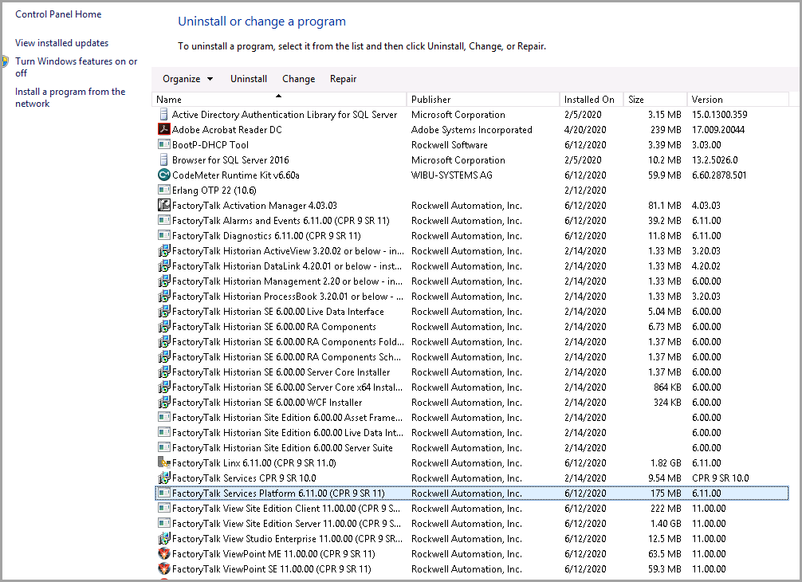Click the 864 KB size cell
Screen dimensions: 802x582
667,387
